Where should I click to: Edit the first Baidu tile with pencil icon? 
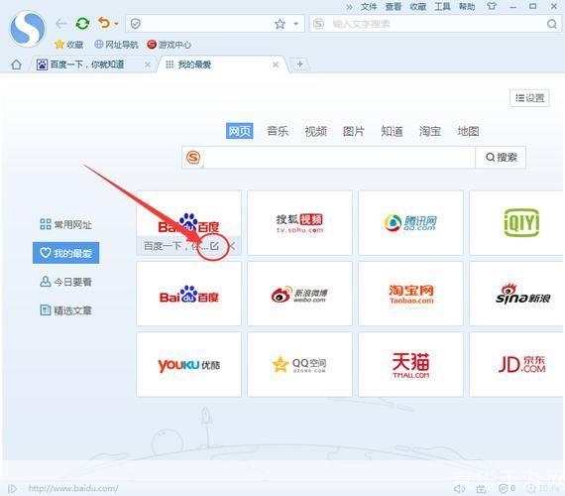tap(214, 246)
